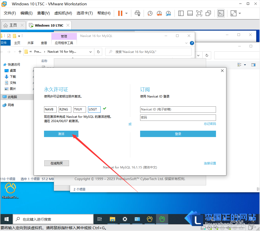Expand the Explorer ribbon chevron
Image resolution: width=260 pixels, height=231 pixels.
pos(186,43)
